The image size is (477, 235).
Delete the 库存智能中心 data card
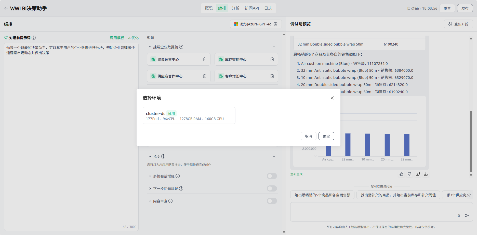[x=272, y=59]
